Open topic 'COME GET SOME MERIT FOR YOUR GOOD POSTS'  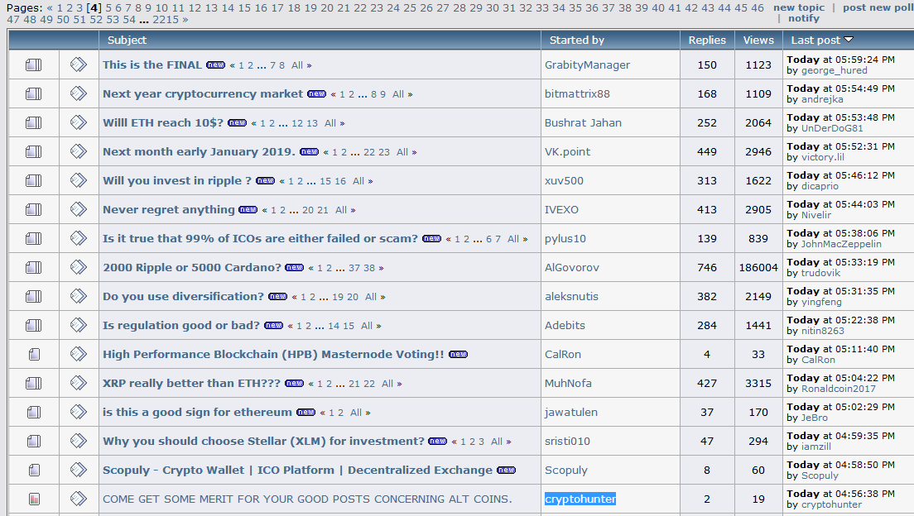point(307,499)
